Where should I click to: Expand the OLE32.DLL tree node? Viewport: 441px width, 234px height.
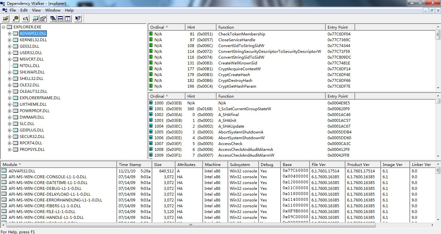9,85
